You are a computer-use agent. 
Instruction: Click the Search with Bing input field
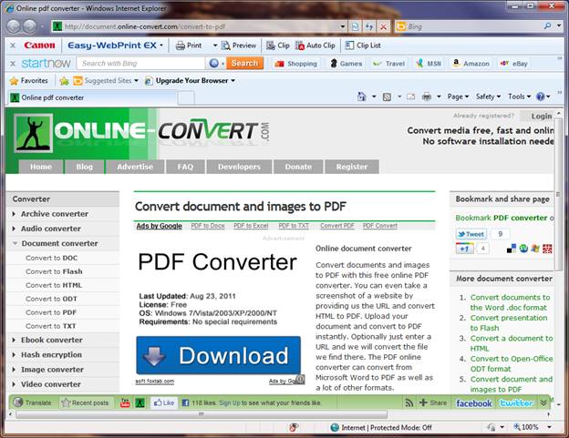tap(141, 64)
